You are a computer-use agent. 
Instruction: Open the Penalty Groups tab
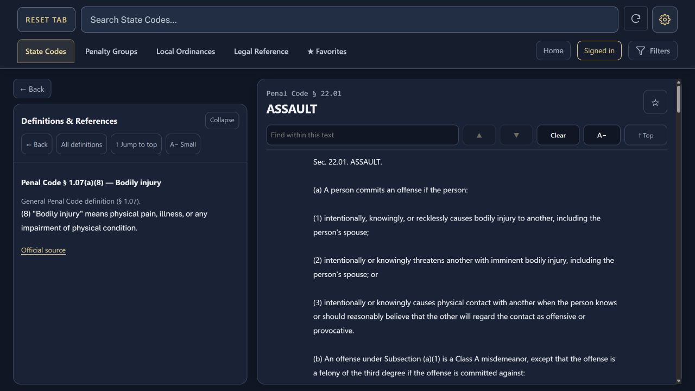(111, 51)
